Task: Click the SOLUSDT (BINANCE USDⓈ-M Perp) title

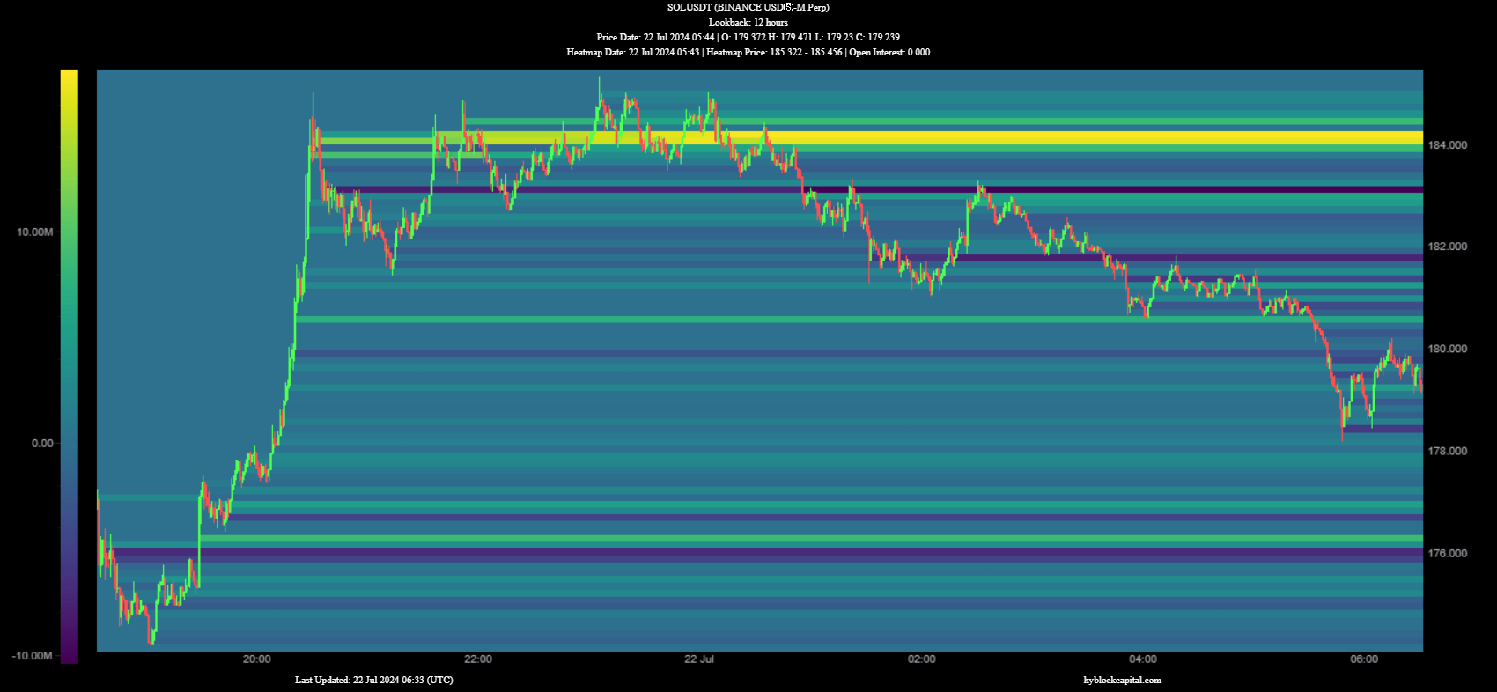Action: coord(748,7)
